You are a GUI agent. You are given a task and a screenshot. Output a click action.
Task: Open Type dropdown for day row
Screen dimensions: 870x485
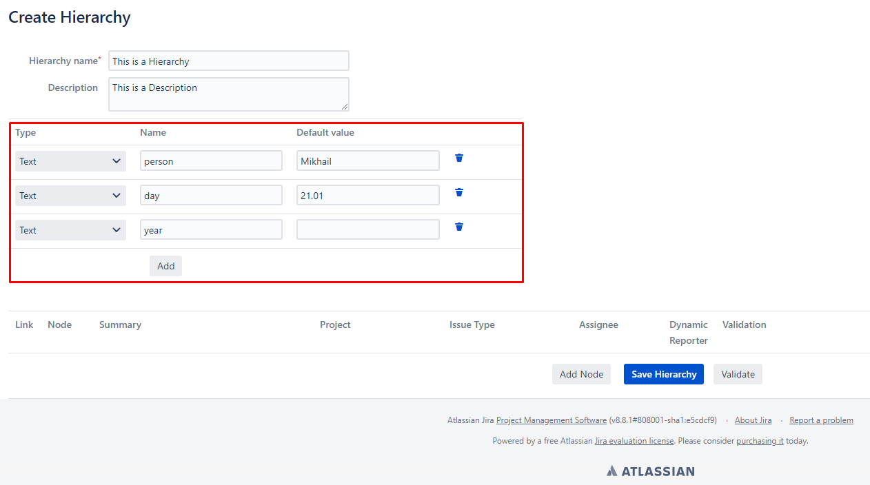(70, 196)
